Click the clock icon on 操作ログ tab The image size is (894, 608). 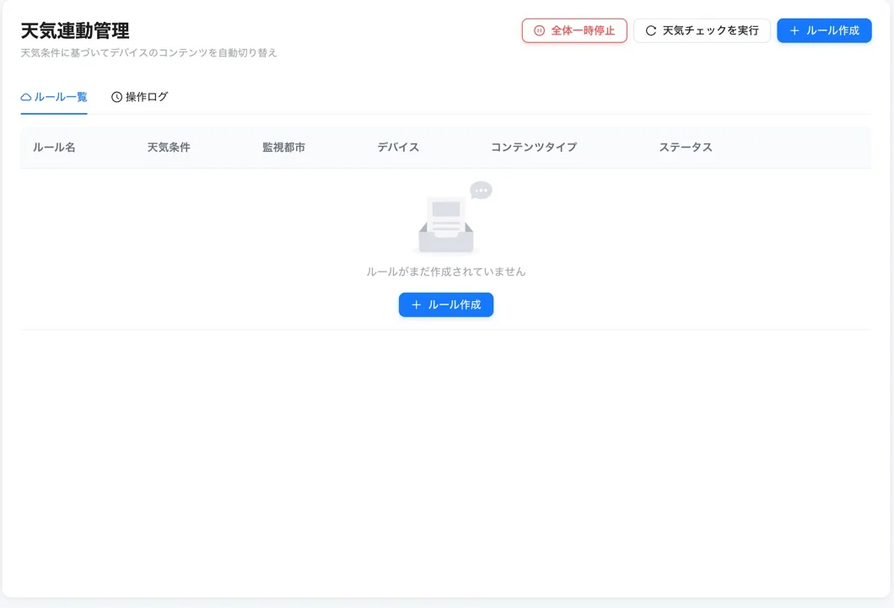[x=116, y=98]
